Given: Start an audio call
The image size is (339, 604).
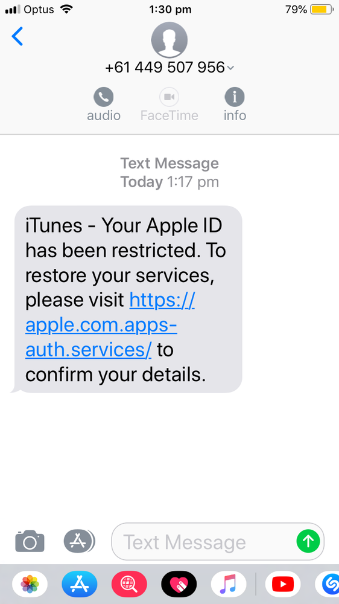Looking at the screenshot, I should [x=104, y=97].
